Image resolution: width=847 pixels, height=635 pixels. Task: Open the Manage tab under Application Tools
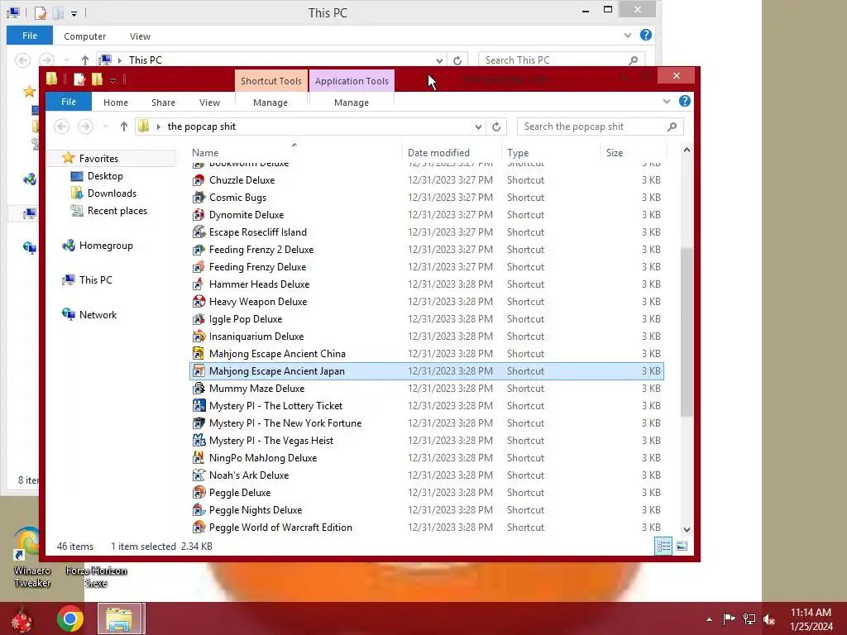tap(352, 103)
